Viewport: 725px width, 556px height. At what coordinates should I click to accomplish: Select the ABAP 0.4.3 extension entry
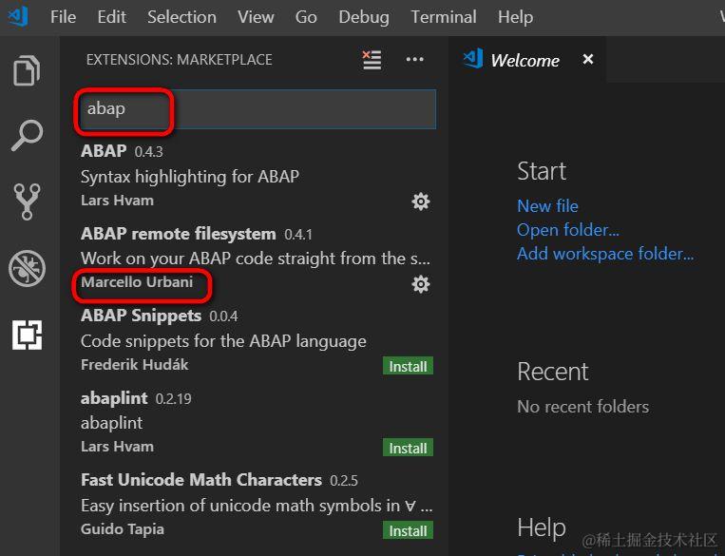(x=257, y=176)
